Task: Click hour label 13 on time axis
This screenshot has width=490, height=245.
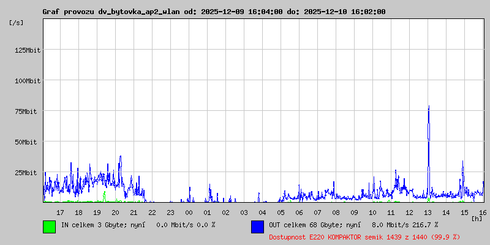Action: 428,213
